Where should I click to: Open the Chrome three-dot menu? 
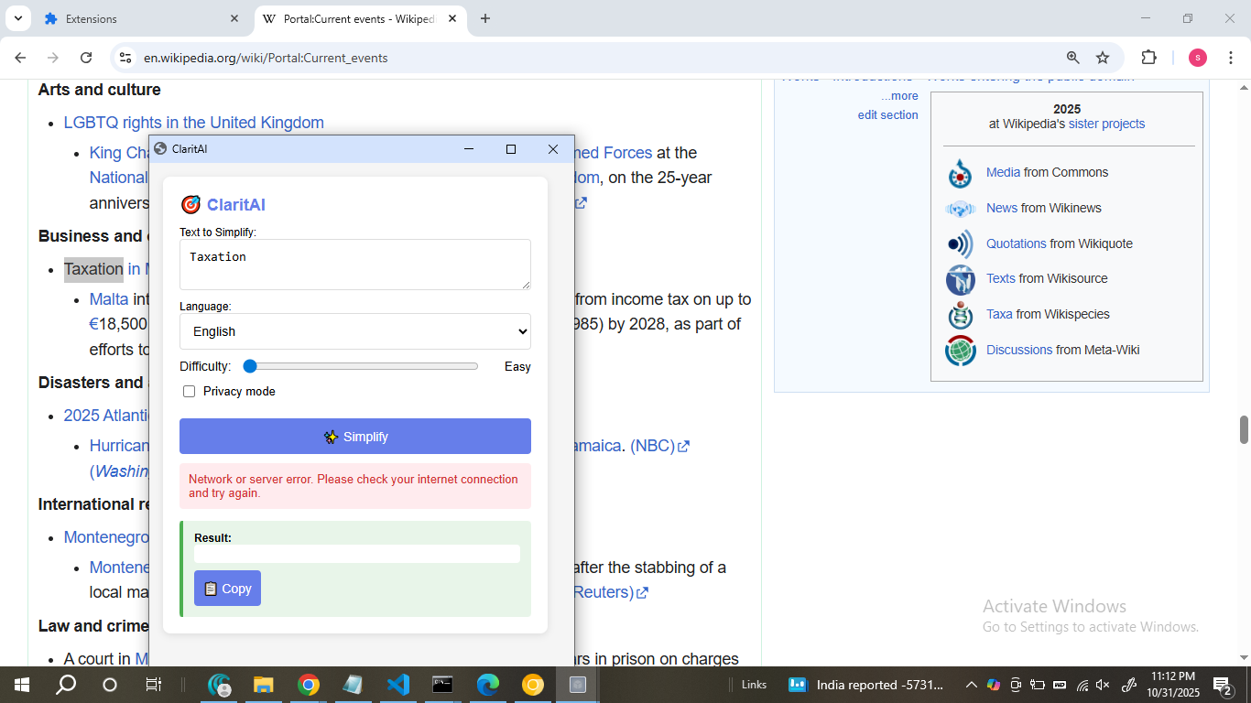pos(1231,58)
